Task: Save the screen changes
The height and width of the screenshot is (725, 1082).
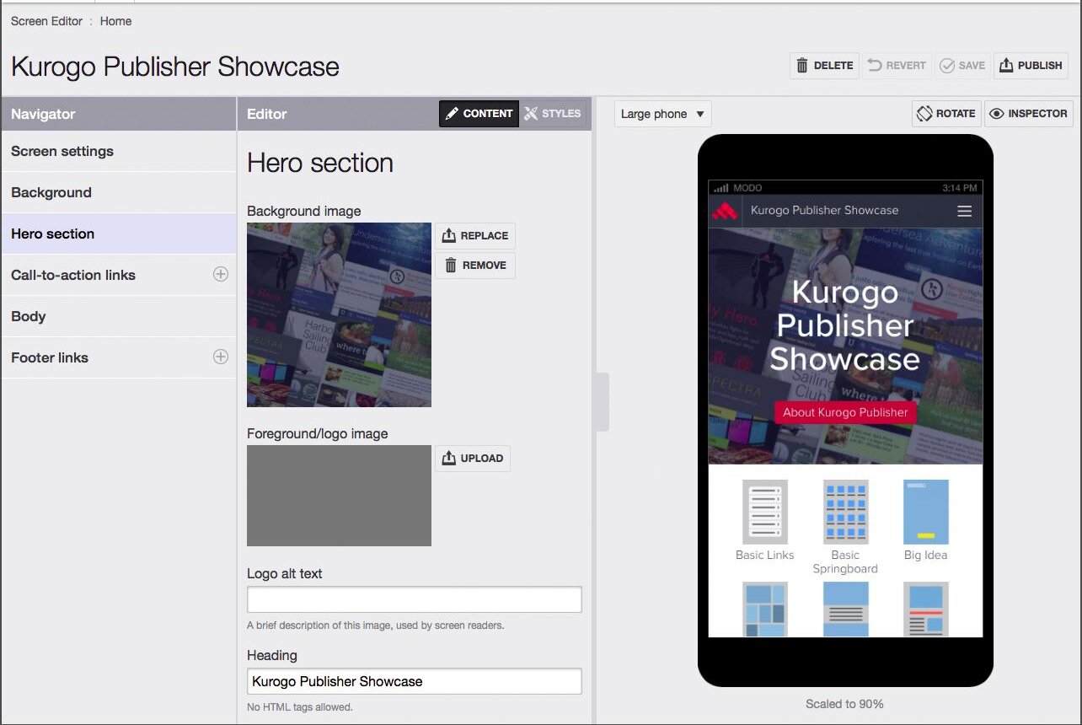Action: click(x=962, y=66)
